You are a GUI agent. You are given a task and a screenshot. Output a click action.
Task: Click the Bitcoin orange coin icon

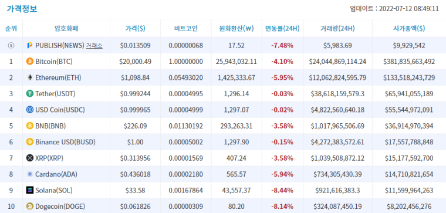point(29,61)
